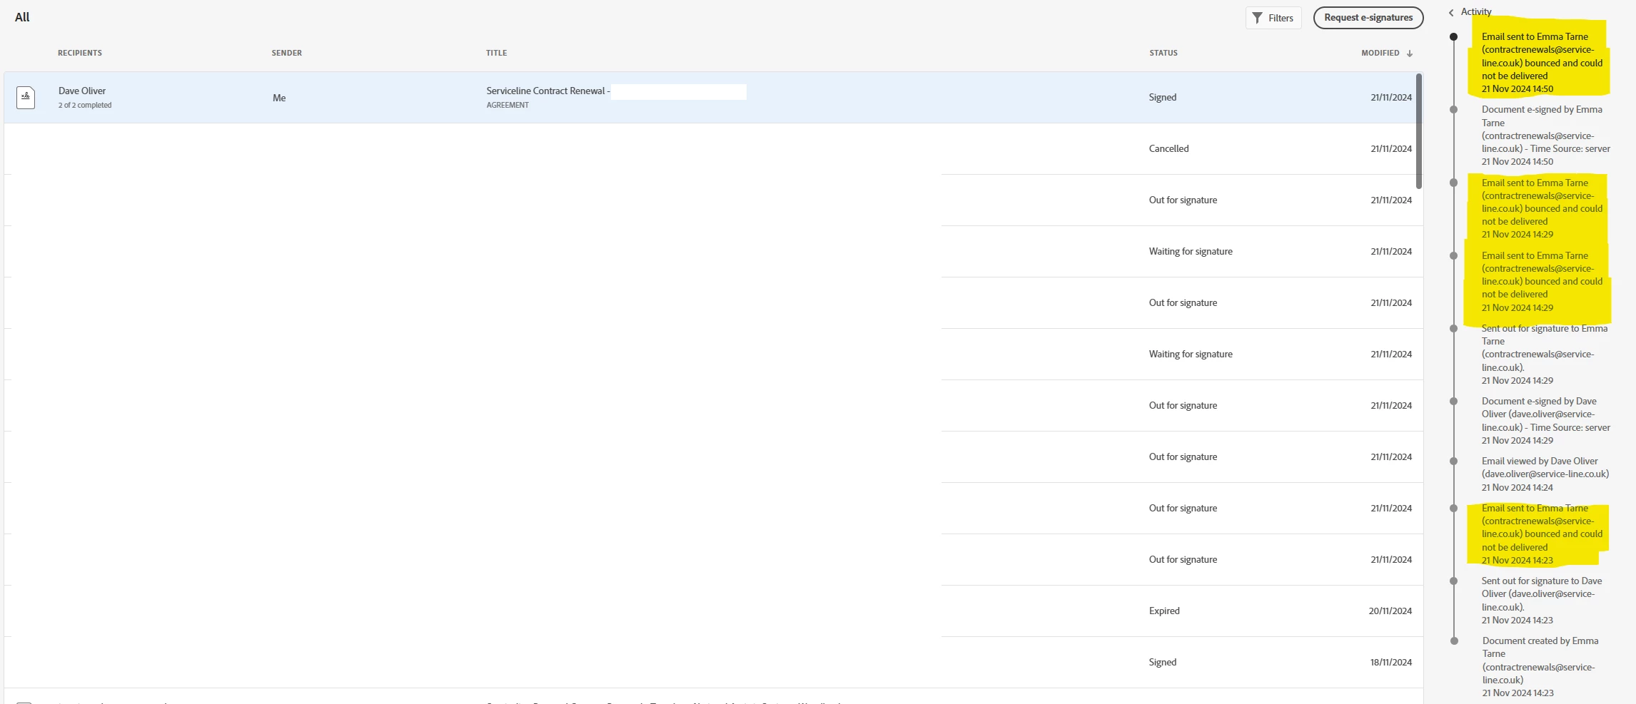
Task: Click 'Document e-signed by Emma Tarne' activity entry
Action: tap(1545, 136)
